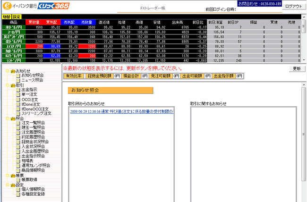Click the 62.20 bid for NZドル/円
Viewport: 307px width, 202px height.
tap(56, 56)
